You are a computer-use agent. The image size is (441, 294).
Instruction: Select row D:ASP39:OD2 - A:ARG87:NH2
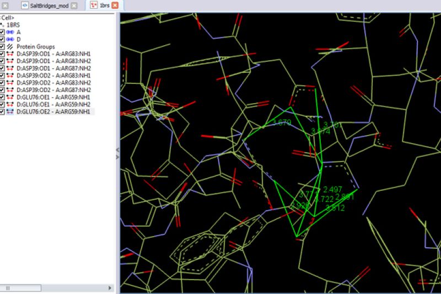[x=53, y=90]
